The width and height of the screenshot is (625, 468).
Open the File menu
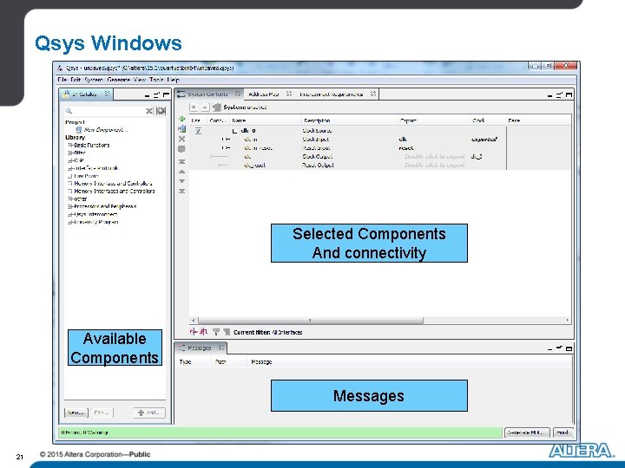62,80
